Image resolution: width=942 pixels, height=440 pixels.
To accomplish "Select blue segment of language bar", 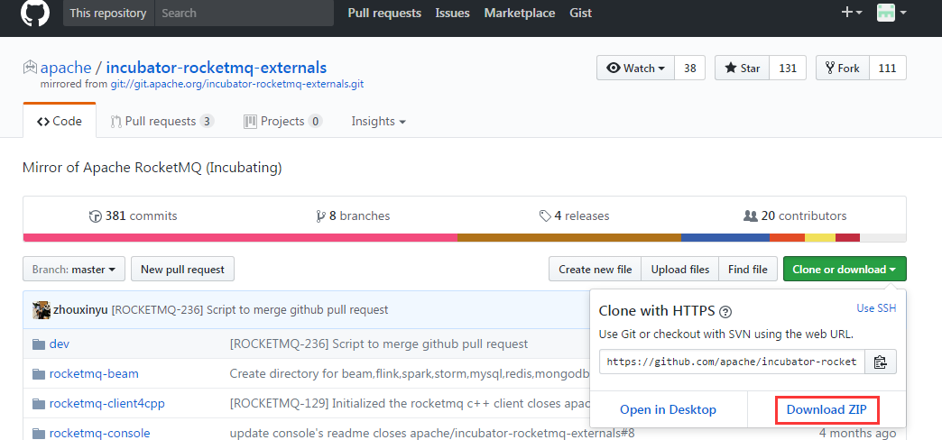I will pos(725,238).
